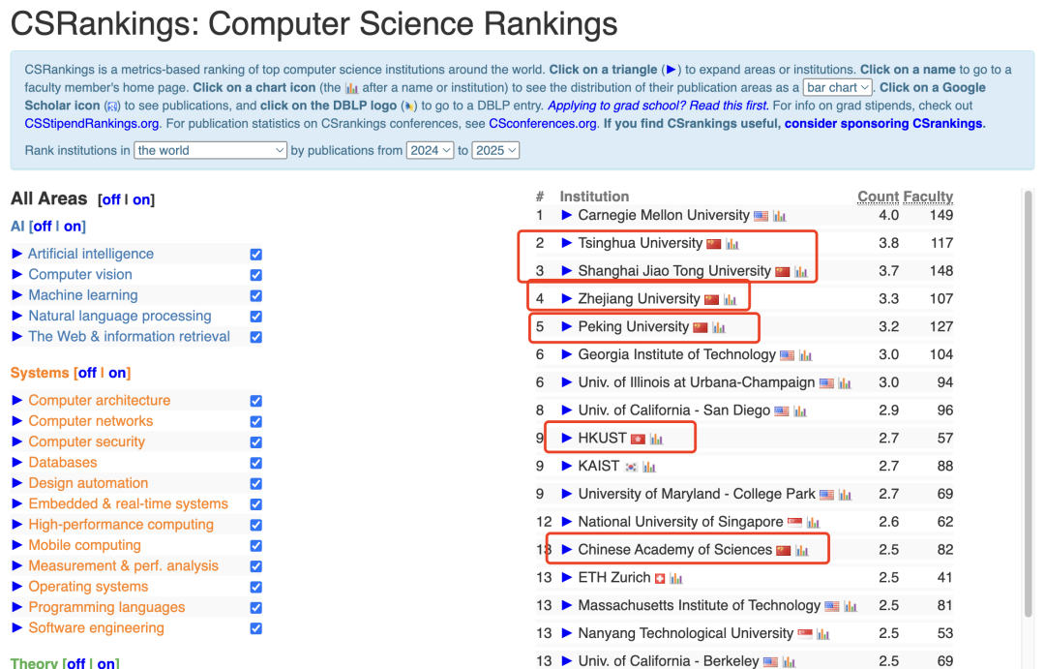Open the 2025 end year dropdown
Screen dimensions: 1045x669
click(x=495, y=150)
